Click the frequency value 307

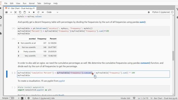click(45, 43)
